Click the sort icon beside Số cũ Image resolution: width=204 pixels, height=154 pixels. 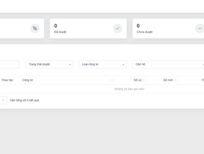pyautogui.click(x=144, y=80)
